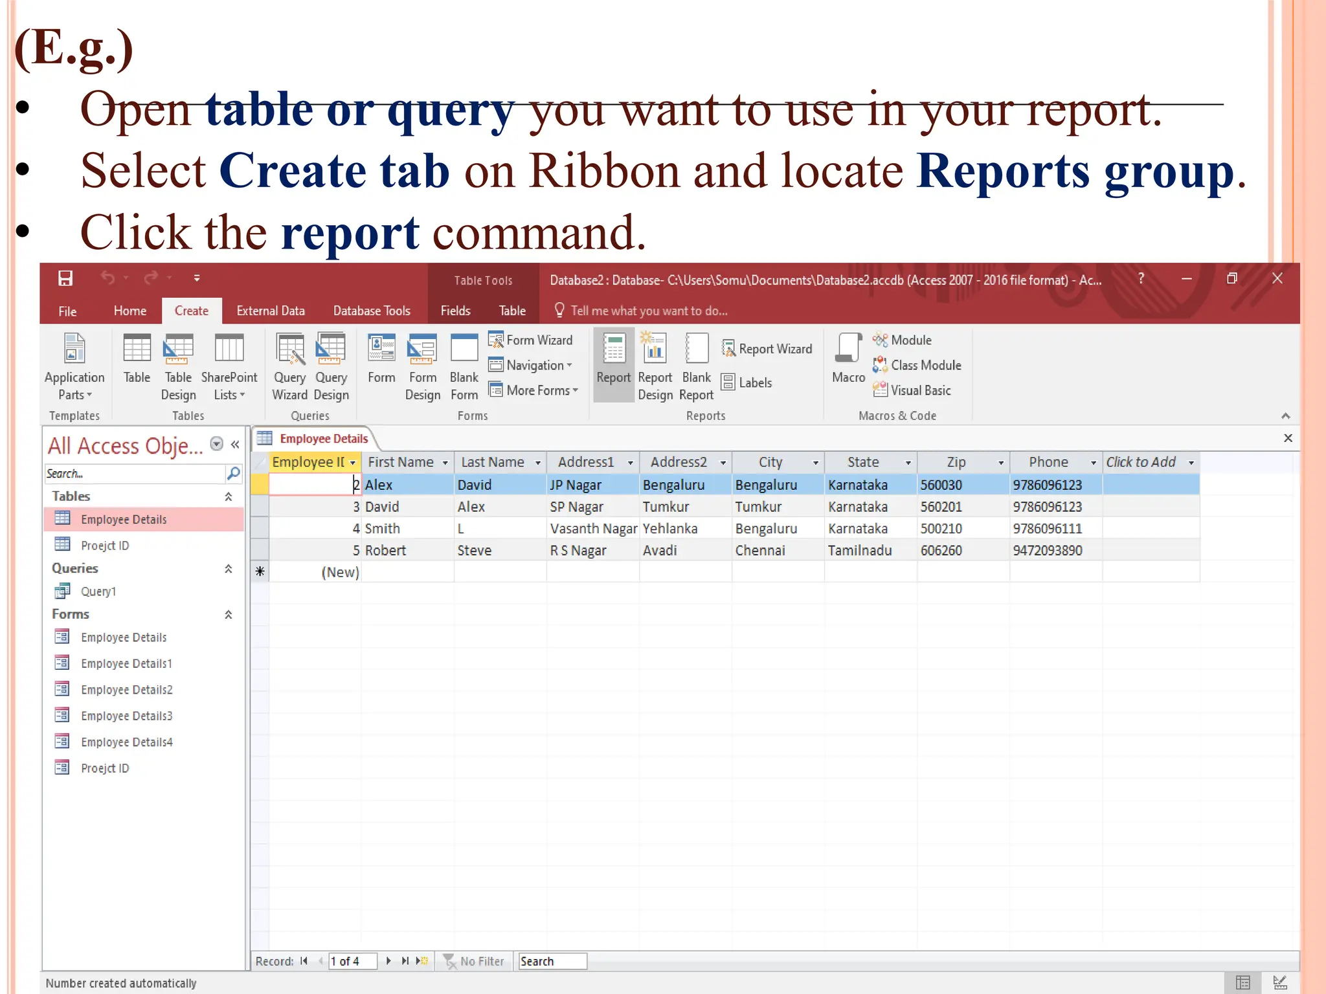
Task: Go to next record button
Action: pyautogui.click(x=388, y=961)
